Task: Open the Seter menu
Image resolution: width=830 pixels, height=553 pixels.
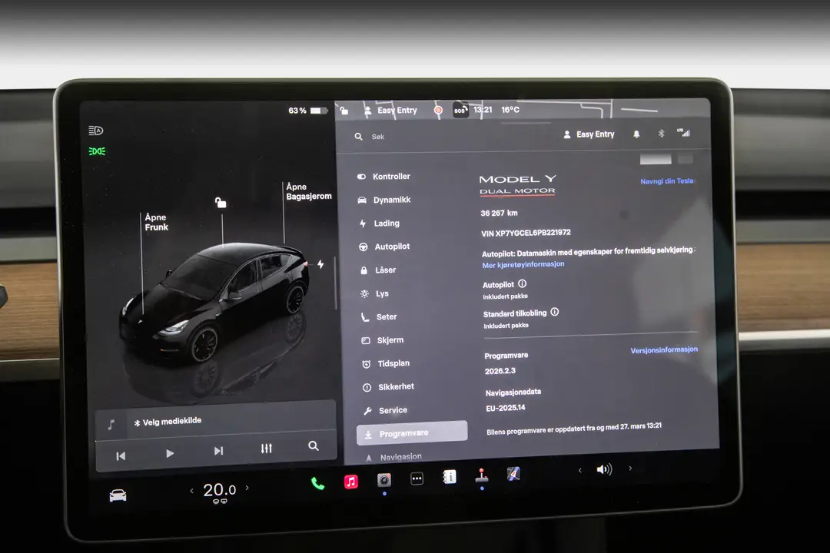Action: (379, 317)
